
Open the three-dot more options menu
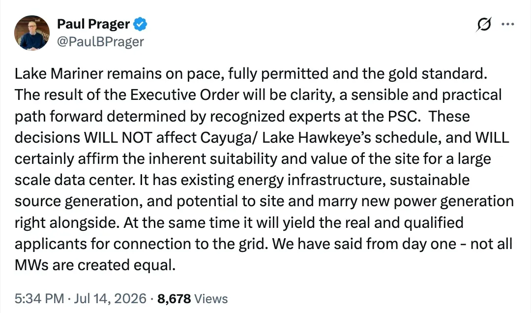(507, 24)
